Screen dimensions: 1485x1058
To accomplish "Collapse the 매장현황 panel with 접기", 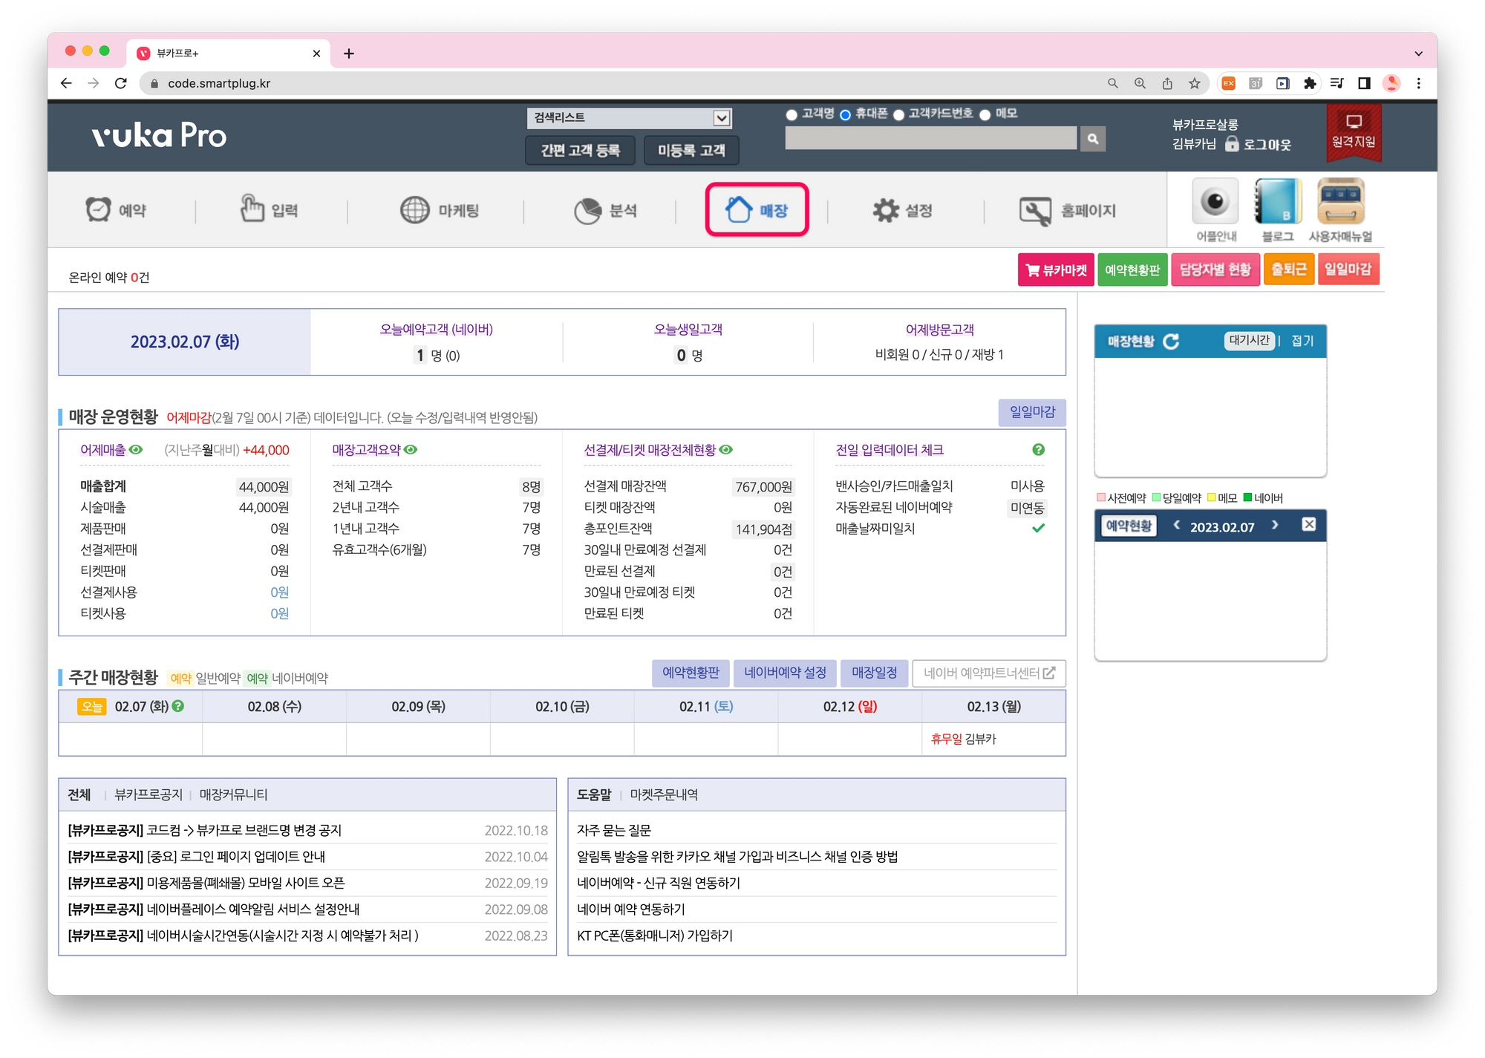I will click(x=1302, y=341).
